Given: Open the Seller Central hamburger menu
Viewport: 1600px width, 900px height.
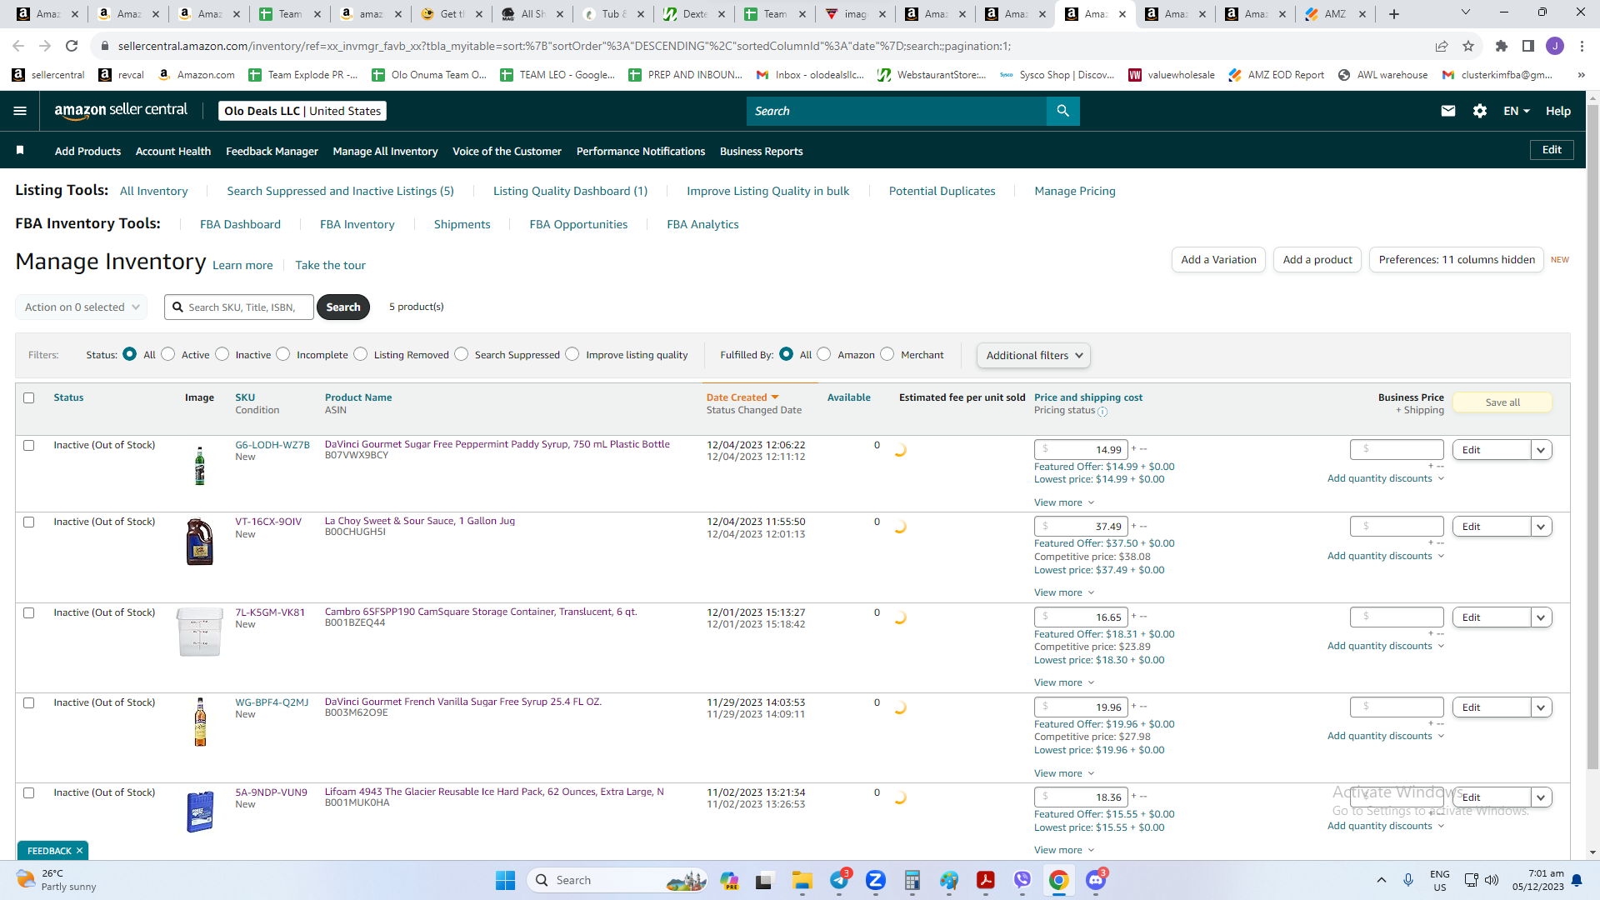Looking at the screenshot, I should [20, 111].
